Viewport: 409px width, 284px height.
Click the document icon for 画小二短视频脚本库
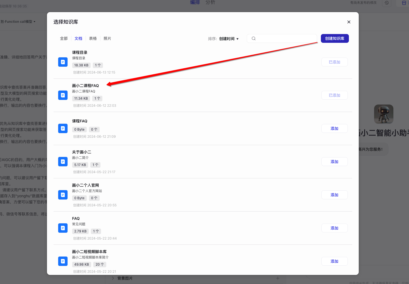(63, 261)
